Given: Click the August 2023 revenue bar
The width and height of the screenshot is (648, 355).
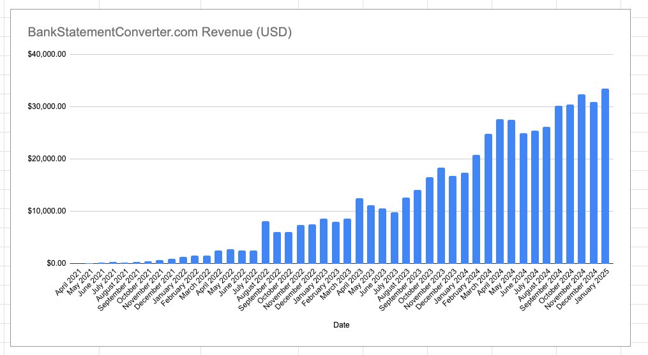Looking at the screenshot, I should (406, 230).
